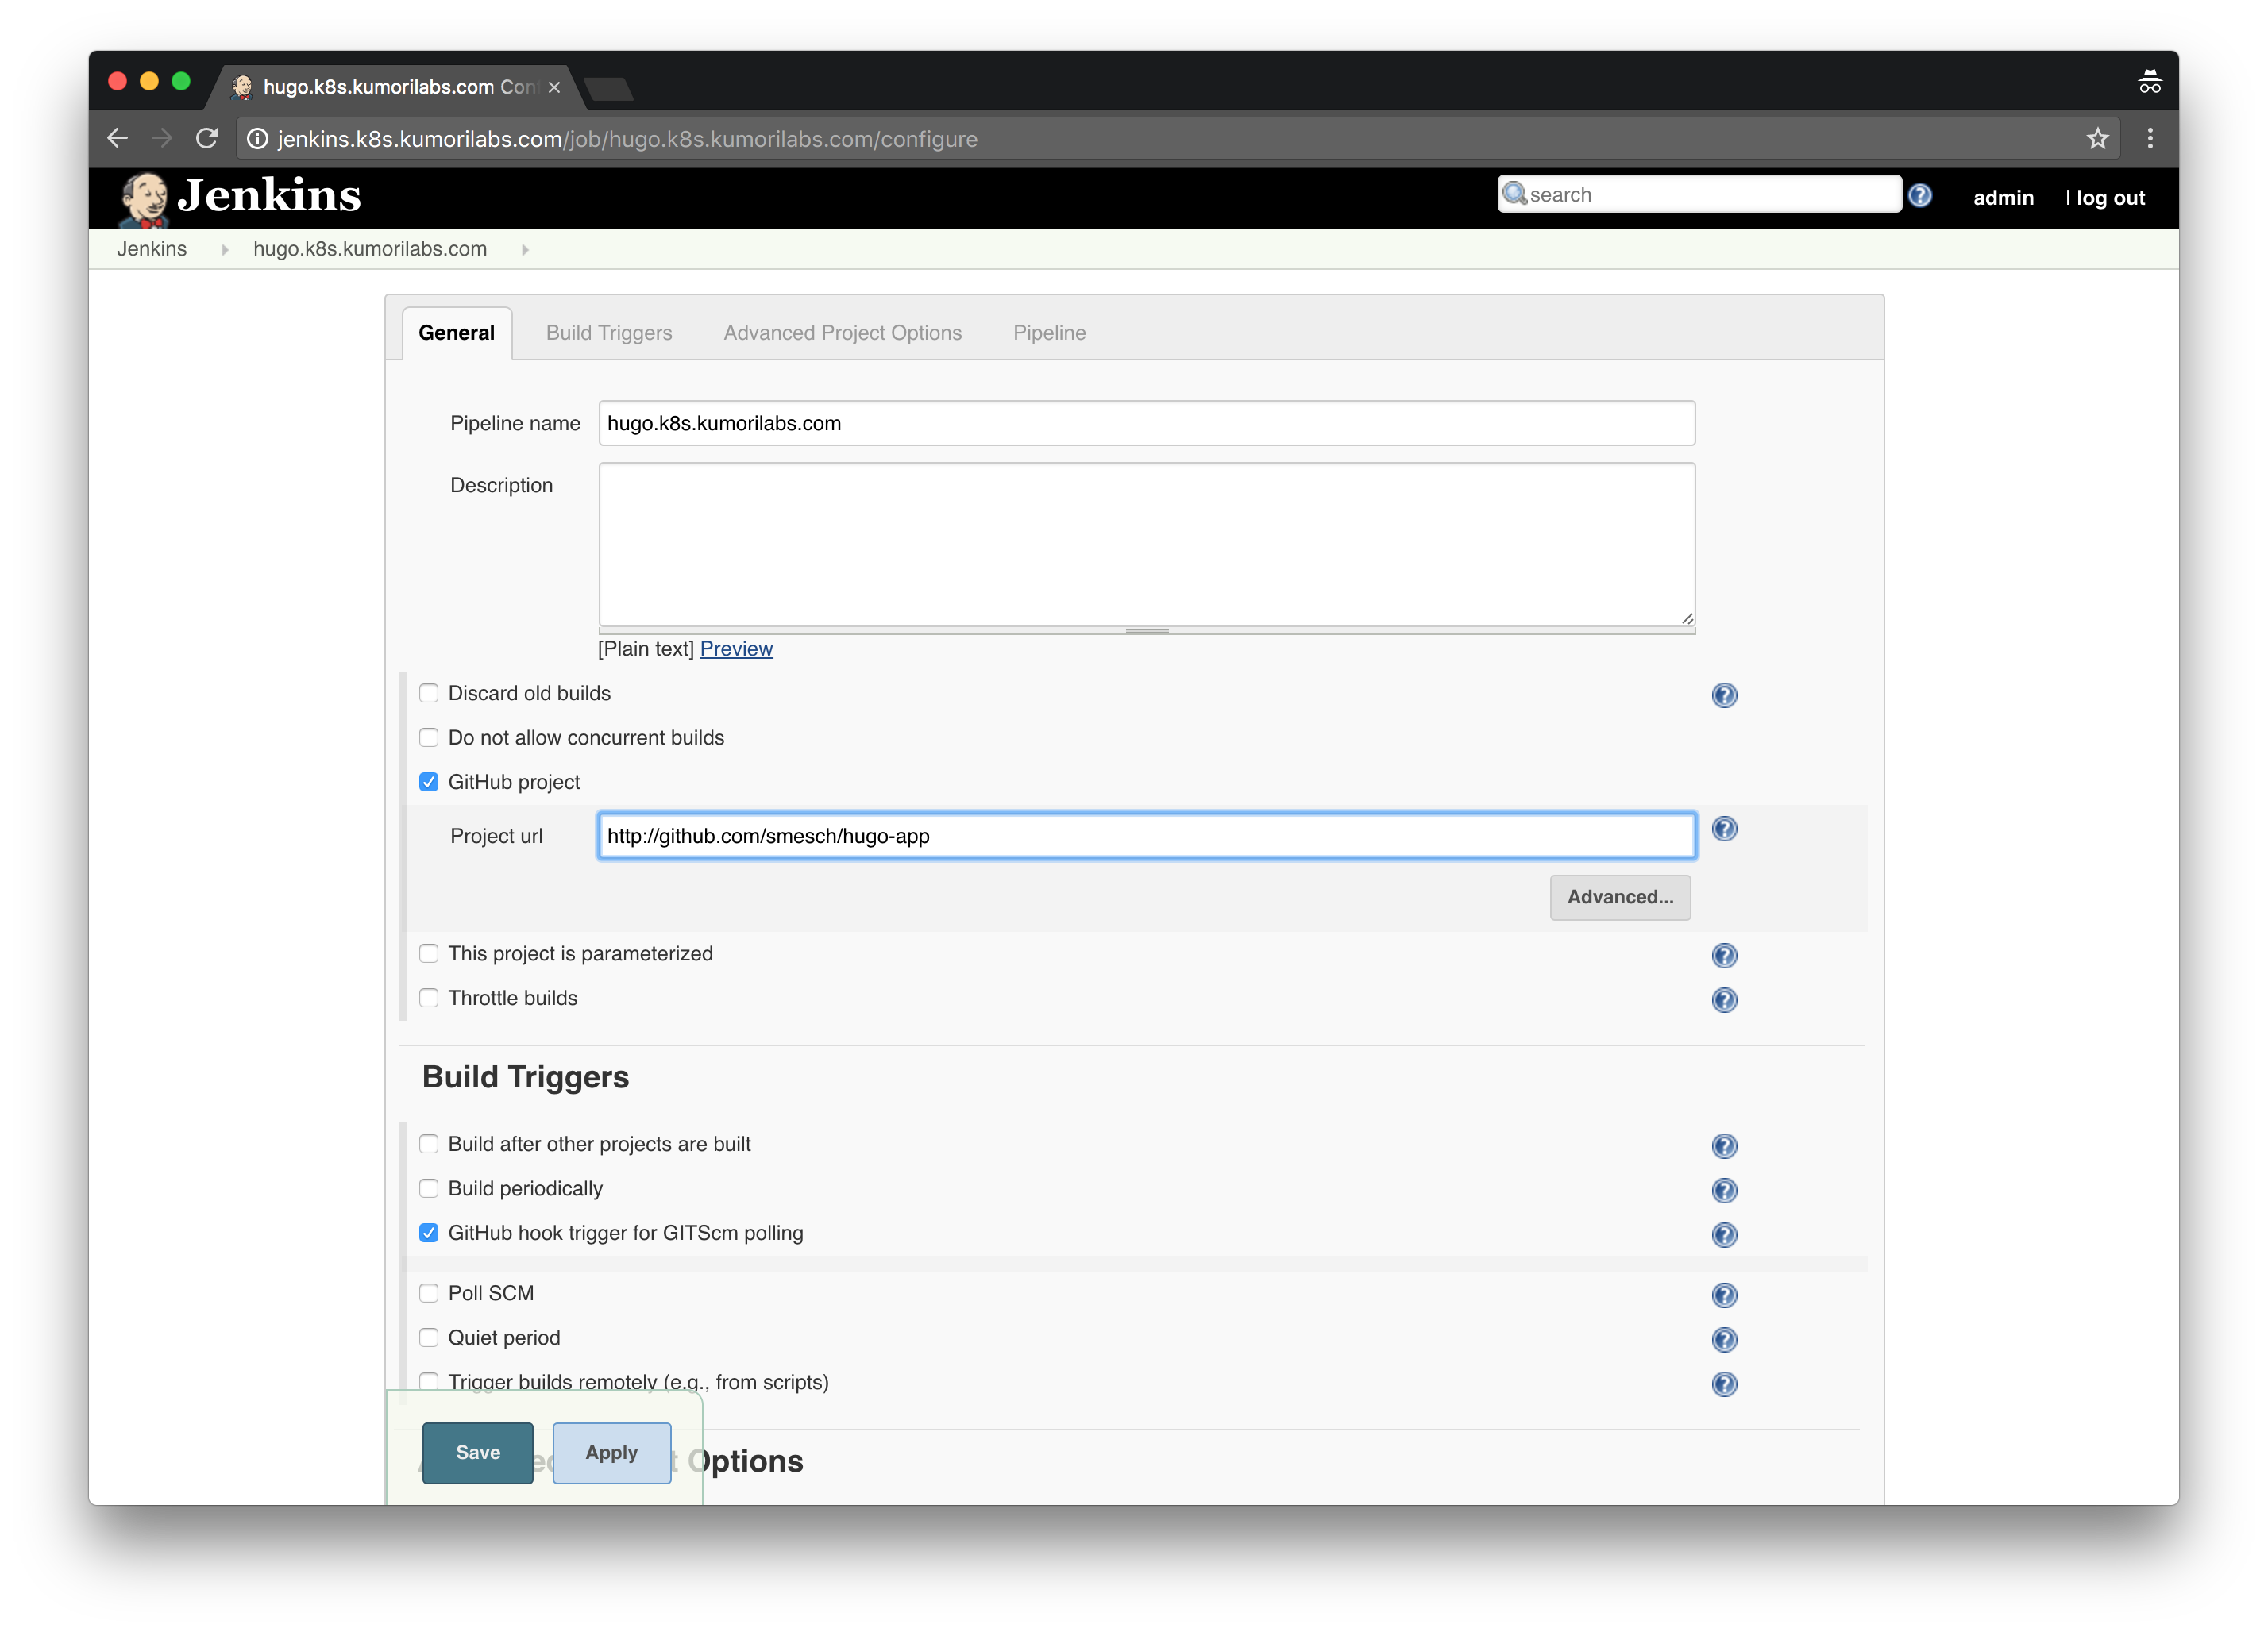Check Build after other projects are built
2268x1632 pixels.
[x=429, y=1145]
